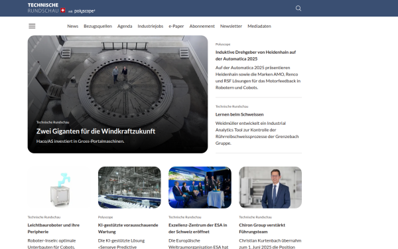Select Industriejobs in the nav bar

pyautogui.click(x=151, y=26)
